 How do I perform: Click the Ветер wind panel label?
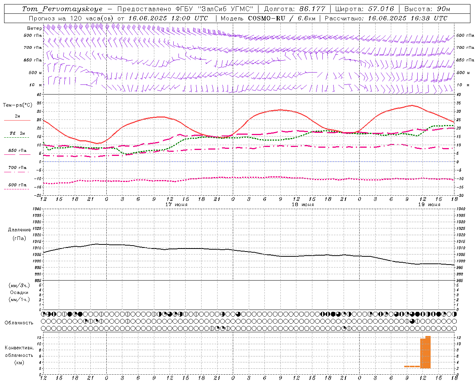pos(34,28)
